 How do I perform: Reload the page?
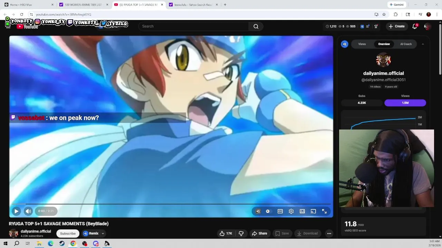tap(21, 14)
